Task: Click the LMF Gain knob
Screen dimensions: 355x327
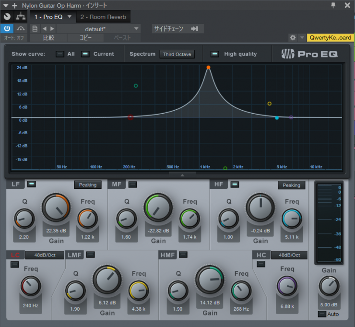Action: [107, 280]
